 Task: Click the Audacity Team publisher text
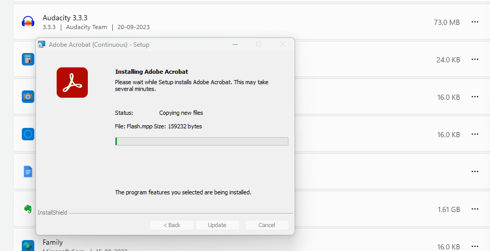click(86, 27)
